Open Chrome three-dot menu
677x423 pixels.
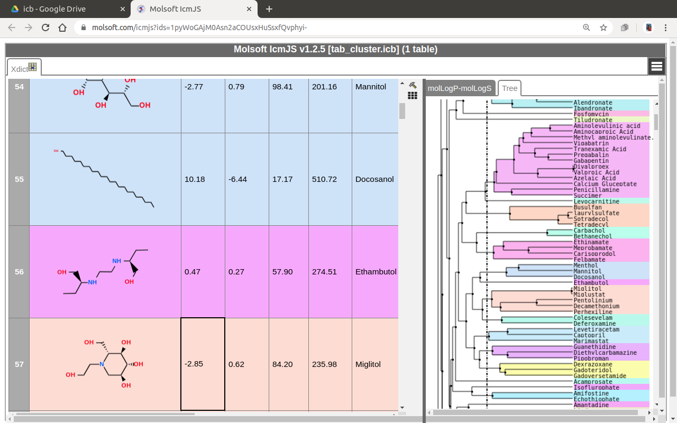[x=666, y=27]
